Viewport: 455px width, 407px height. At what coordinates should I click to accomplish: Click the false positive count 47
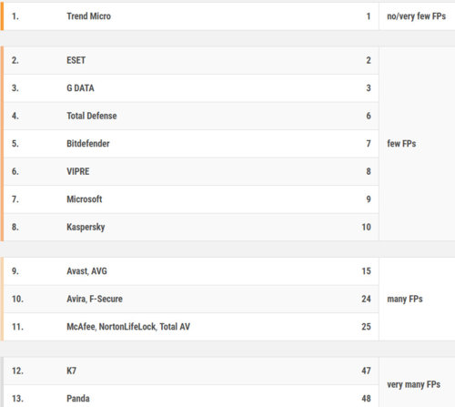click(366, 371)
